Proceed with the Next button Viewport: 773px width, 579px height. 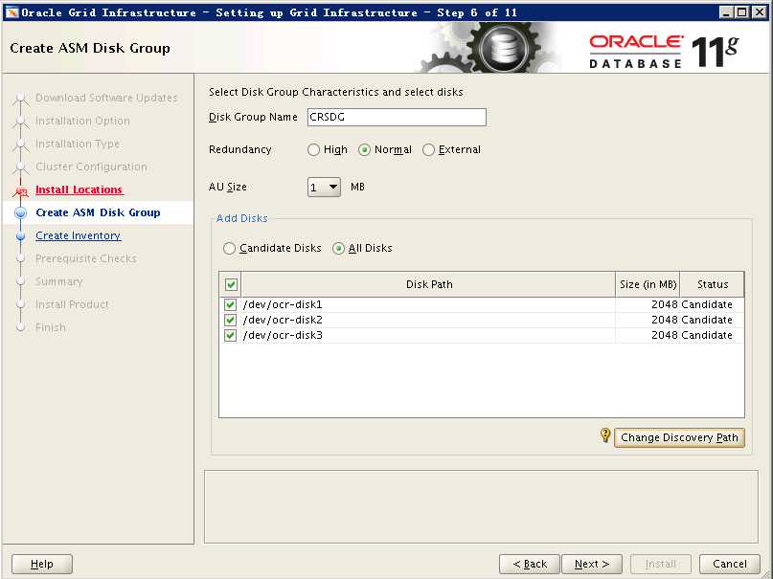[592, 564]
